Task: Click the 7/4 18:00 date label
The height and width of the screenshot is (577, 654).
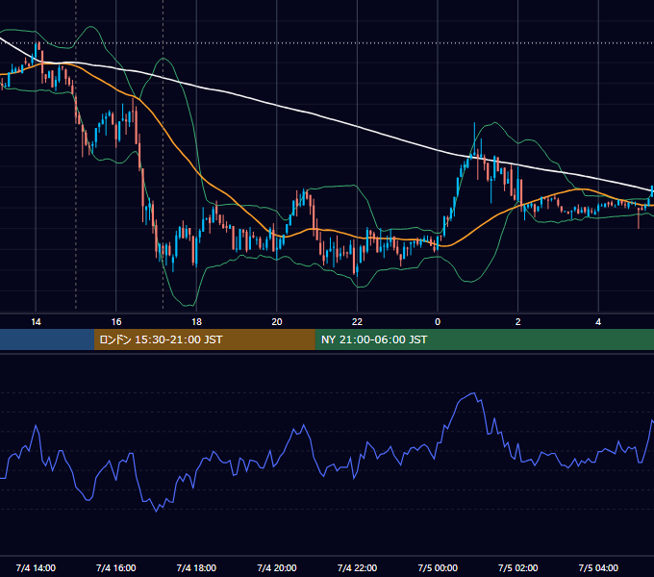Action: [196, 567]
